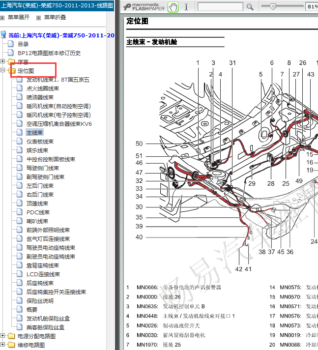Open 顶篷线束 page
The height and width of the screenshot is (350, 318).
[37, 204]
